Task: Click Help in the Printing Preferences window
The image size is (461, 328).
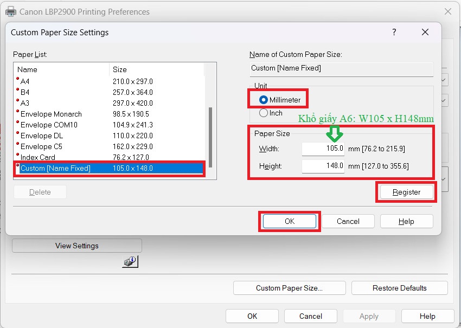Action: 427,316
